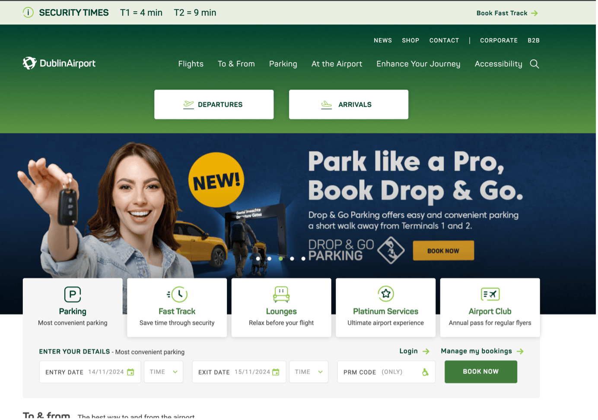This screenshot has width=598, height=420.
Task: Select the Parking service tab
Action: click(x=73, y=308)
